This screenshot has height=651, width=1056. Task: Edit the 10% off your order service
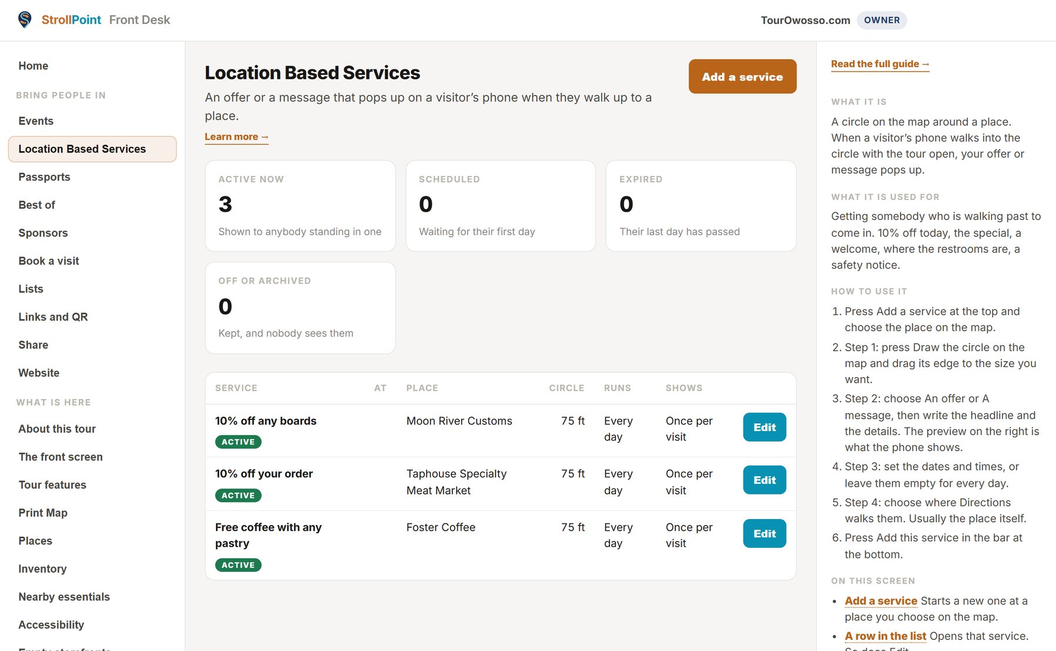[x=764, y=480]
